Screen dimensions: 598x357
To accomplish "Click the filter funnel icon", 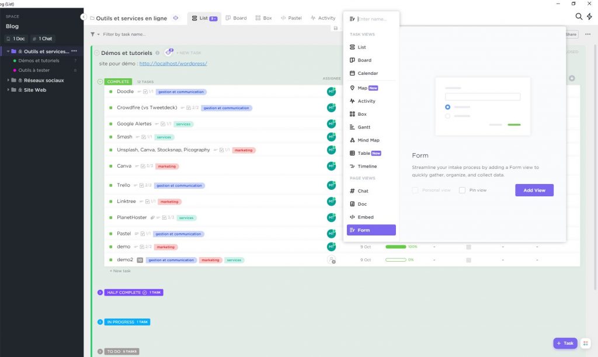I will 93,34.
